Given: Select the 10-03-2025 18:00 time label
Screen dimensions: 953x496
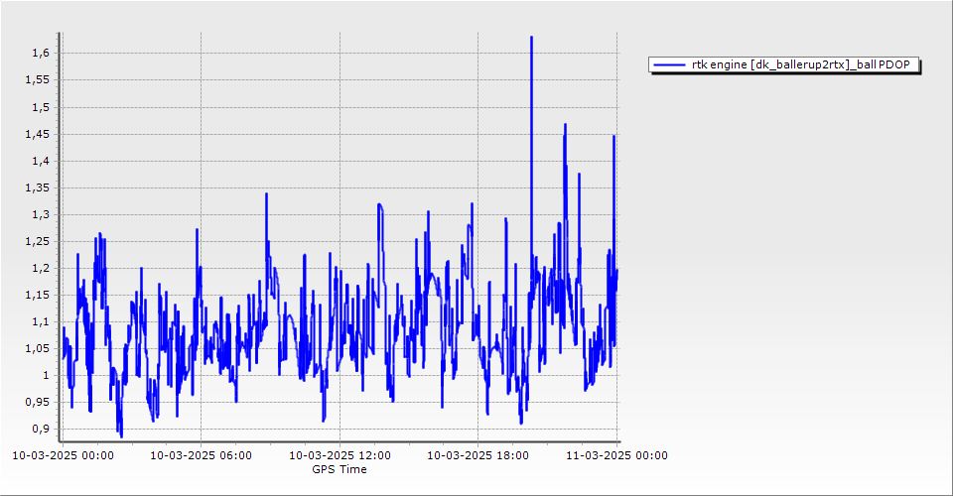Looking at the screenshot, I should click(477, 455).
